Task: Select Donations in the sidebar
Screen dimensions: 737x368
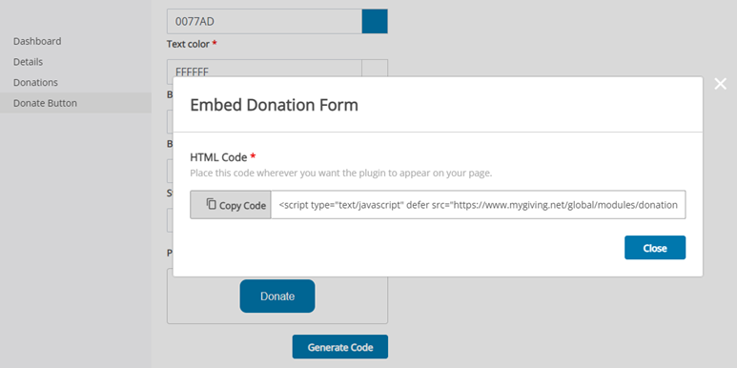Action: 35,83
